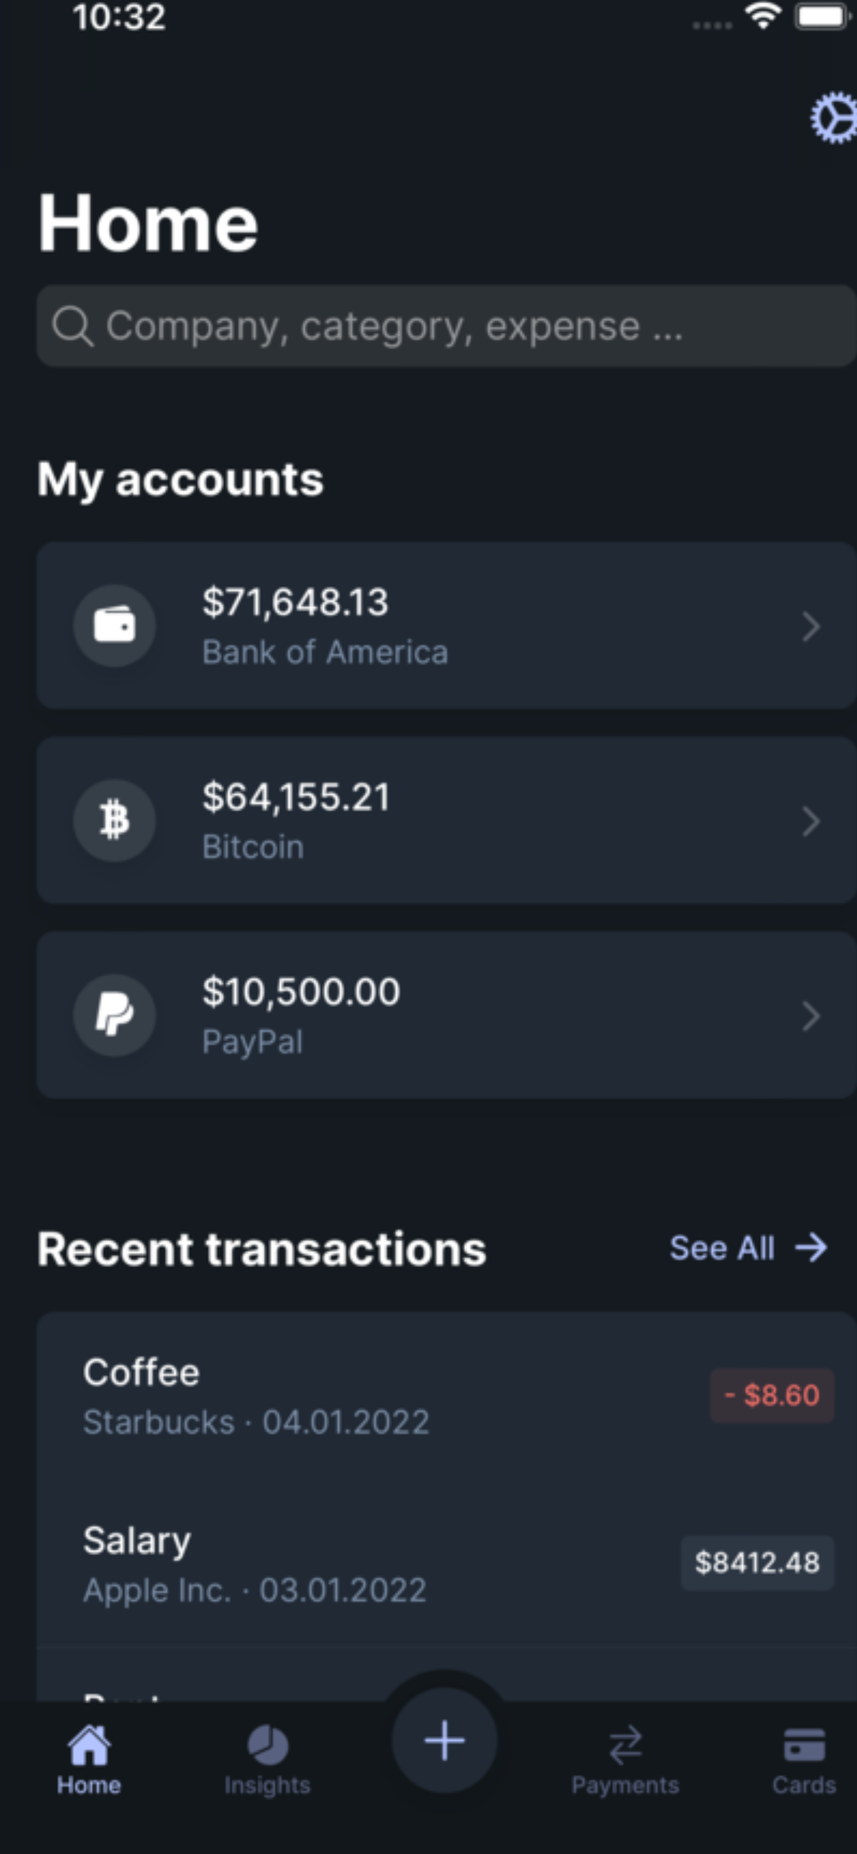
Task: Click the PayPal logo icon
Action: pyautogui.click(x=115, y=1015)
